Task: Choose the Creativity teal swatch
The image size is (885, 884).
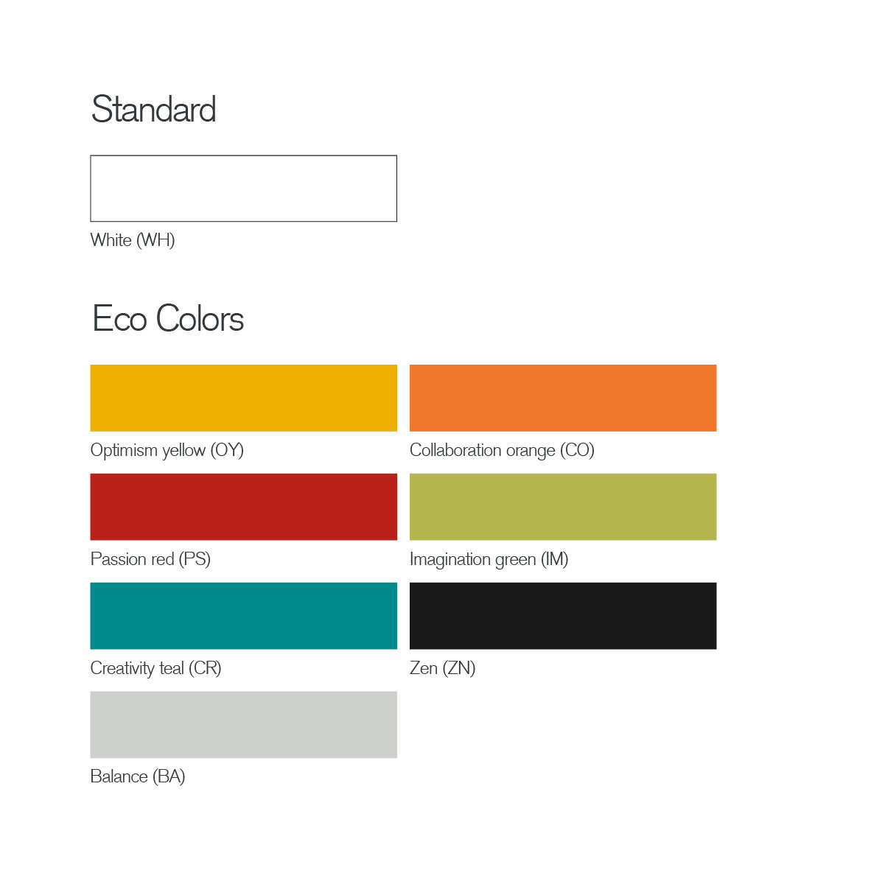Action: (243, 616)
